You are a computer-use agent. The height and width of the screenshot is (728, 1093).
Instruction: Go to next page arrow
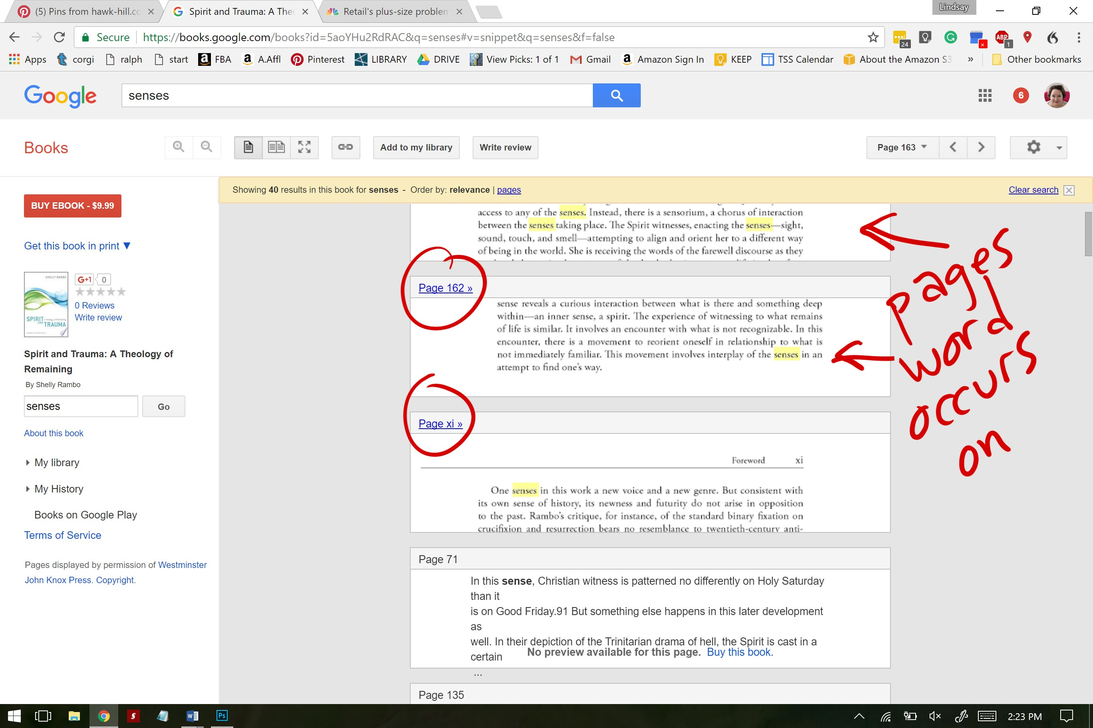pos(981,147)
